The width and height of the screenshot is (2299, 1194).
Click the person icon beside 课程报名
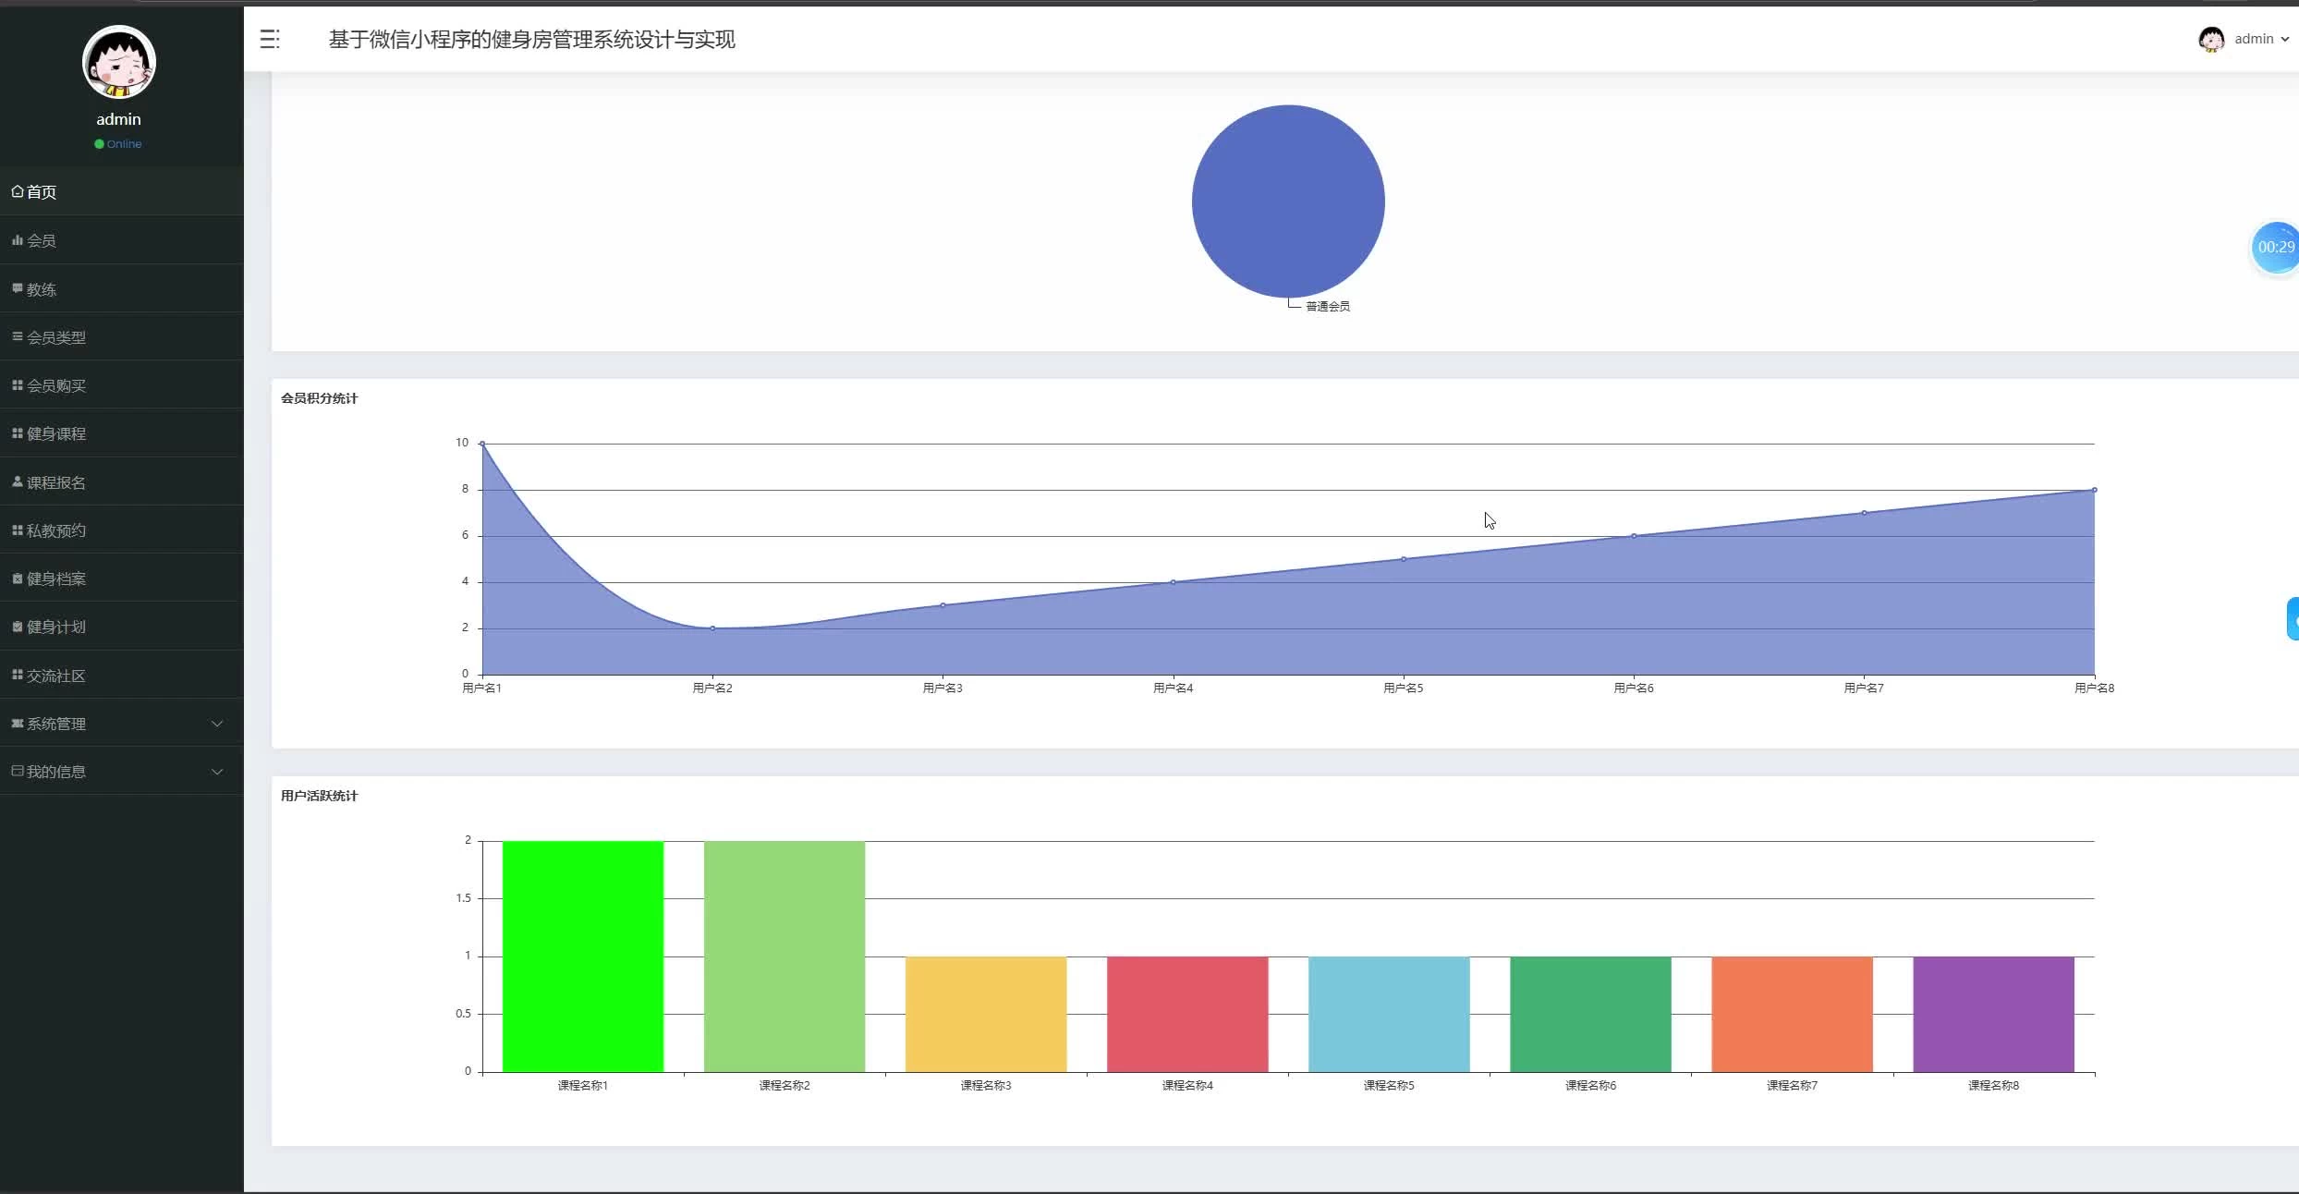coord(17,481)
